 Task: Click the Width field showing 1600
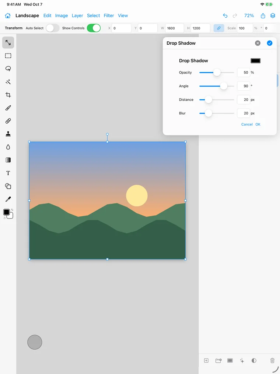coord(175,28)
